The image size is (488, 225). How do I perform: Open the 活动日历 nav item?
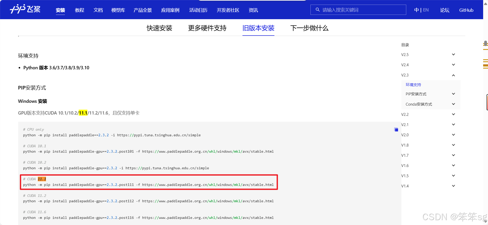pos(198,10)
